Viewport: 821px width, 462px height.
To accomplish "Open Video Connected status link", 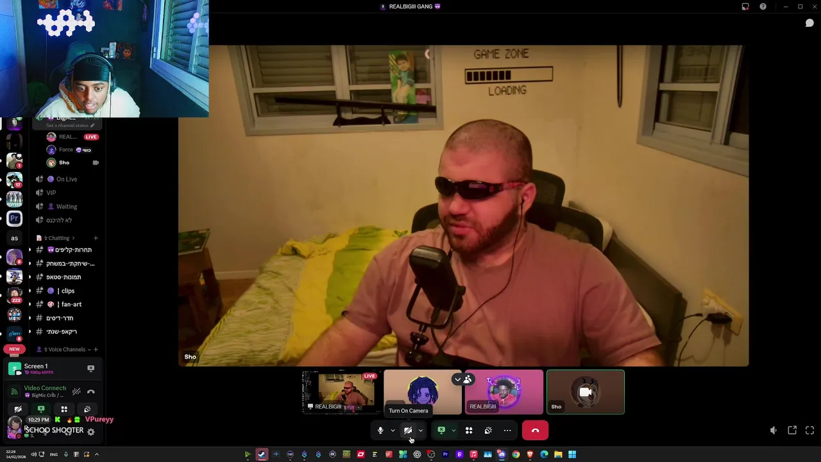I will point(45,388).
